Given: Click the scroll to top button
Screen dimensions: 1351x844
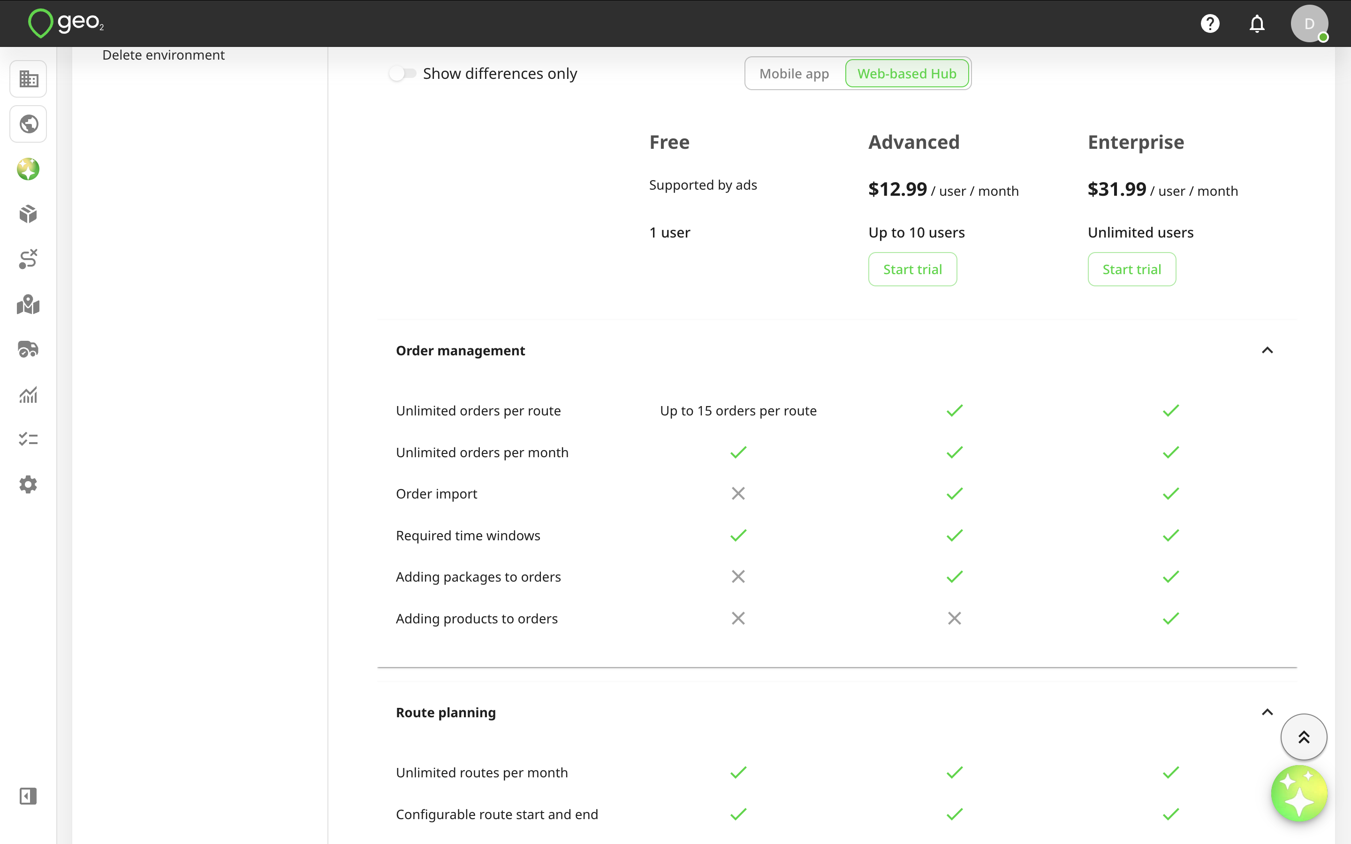Looking at the screenshot, I should 1304,737.
